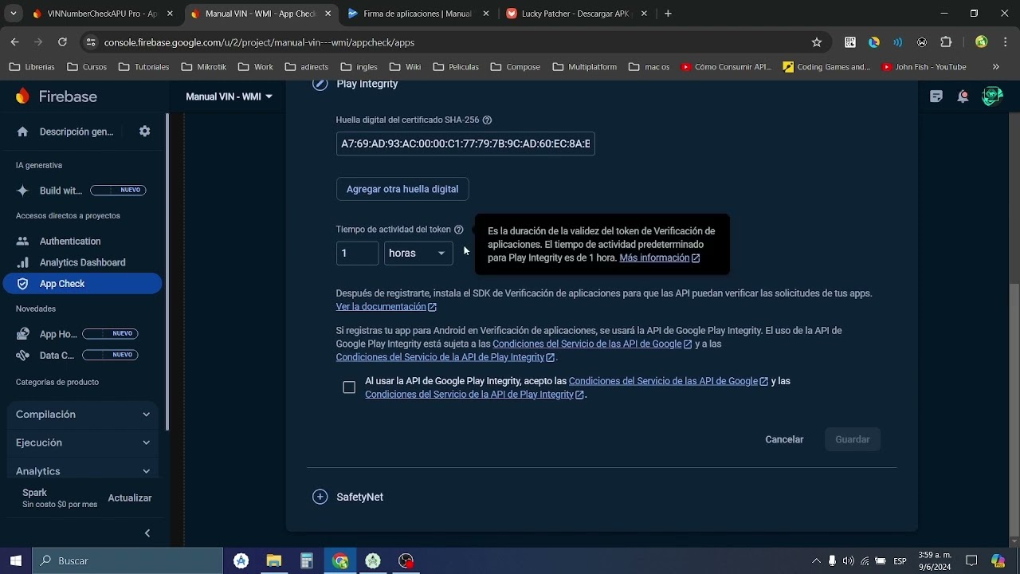Viewport: 1020px width, 574px height.
Task: Click Agregar otra huella digital
Action: coord(402,189)
